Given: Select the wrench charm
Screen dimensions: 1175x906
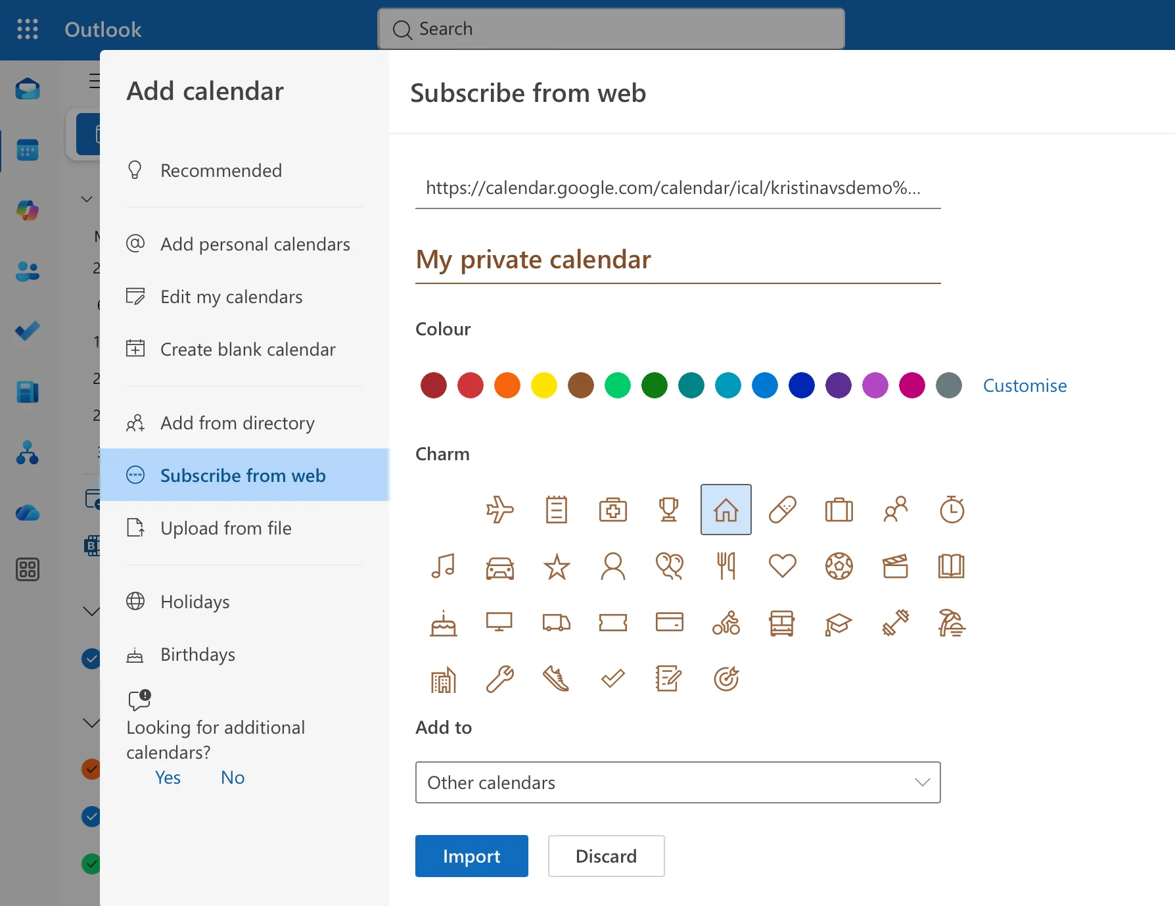Looking at the screenshot, I should tap(500, 679).
